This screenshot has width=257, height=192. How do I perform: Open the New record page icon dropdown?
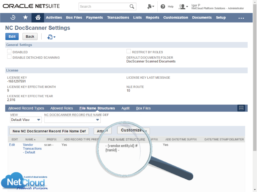click(x=51, y=37)
